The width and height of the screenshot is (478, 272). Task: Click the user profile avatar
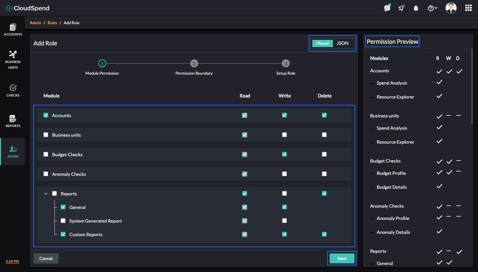tap(451, 8)
